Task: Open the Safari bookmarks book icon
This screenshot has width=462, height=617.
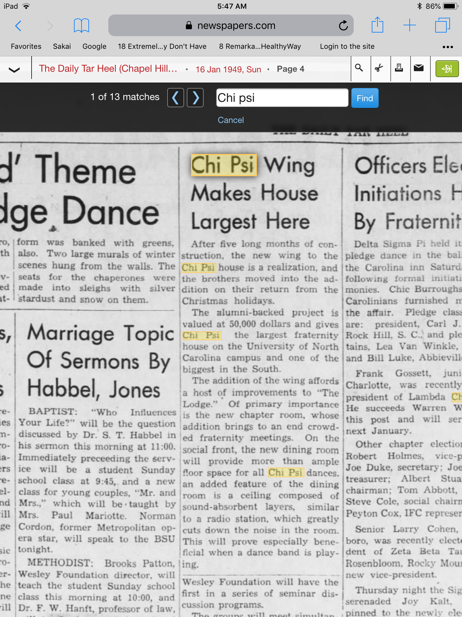Action: pos(81,26)
